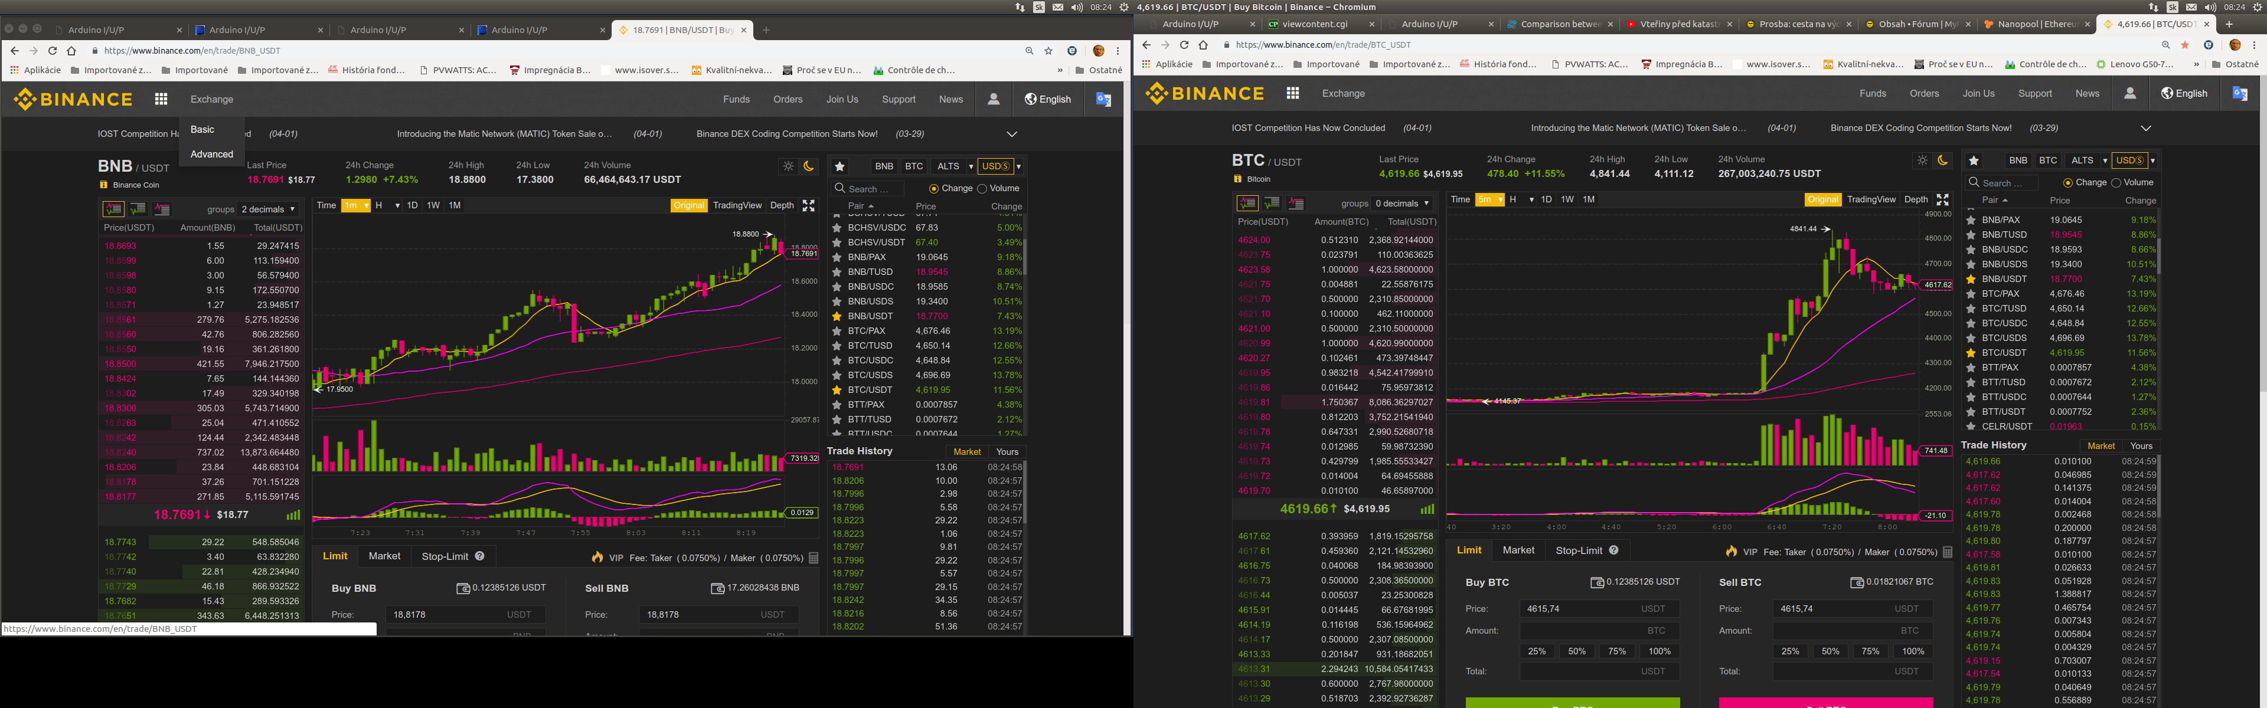
Task: Expand announcements chevron in BTC/USDT window
Action: point(2145,129)
